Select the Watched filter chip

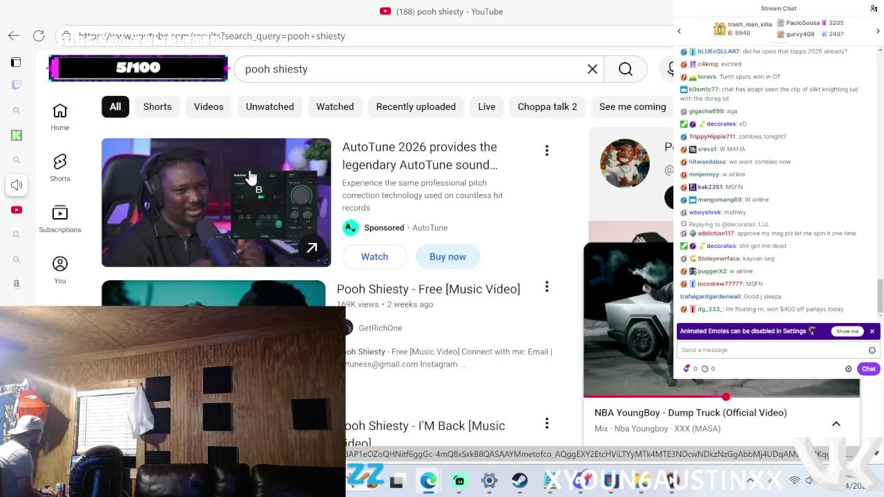tap(335, 106)
